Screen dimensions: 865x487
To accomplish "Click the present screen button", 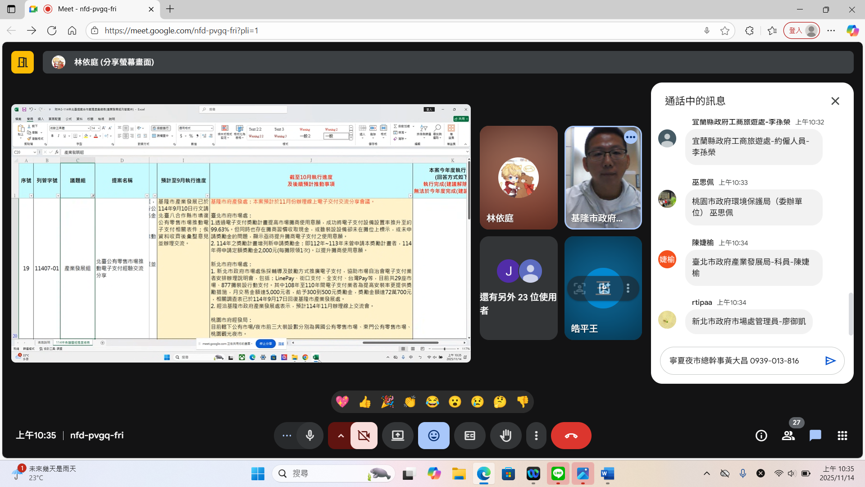I will pyautogui.click(x=397, y=436).
